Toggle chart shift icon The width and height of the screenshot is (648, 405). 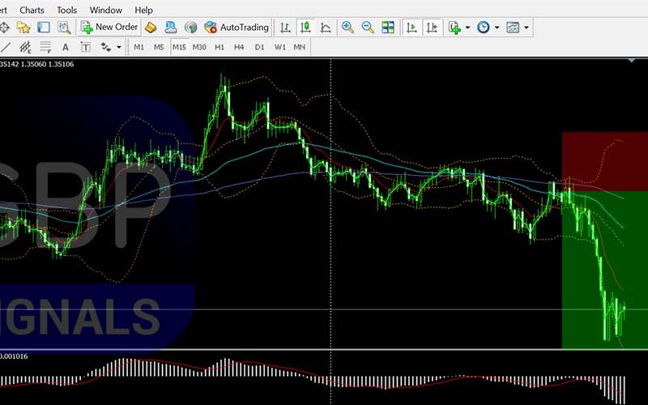pos(432,28)
